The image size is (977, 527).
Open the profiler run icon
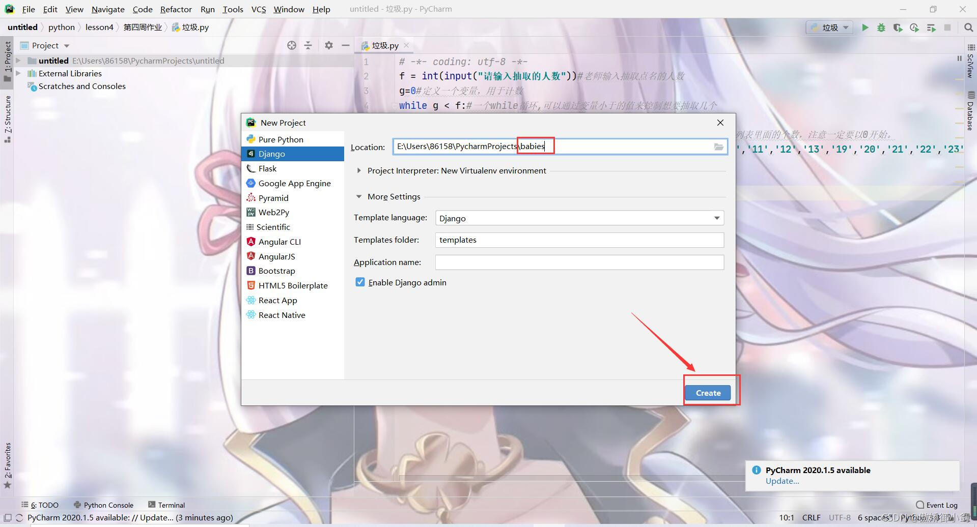[914, 27]
